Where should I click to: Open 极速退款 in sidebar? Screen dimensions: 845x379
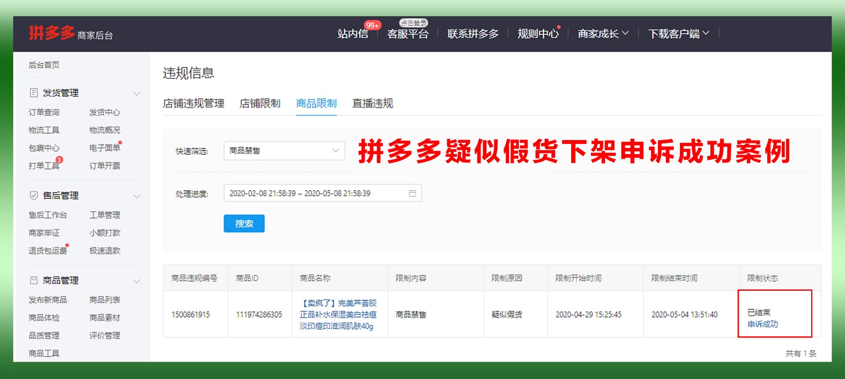tap(105, 251)
